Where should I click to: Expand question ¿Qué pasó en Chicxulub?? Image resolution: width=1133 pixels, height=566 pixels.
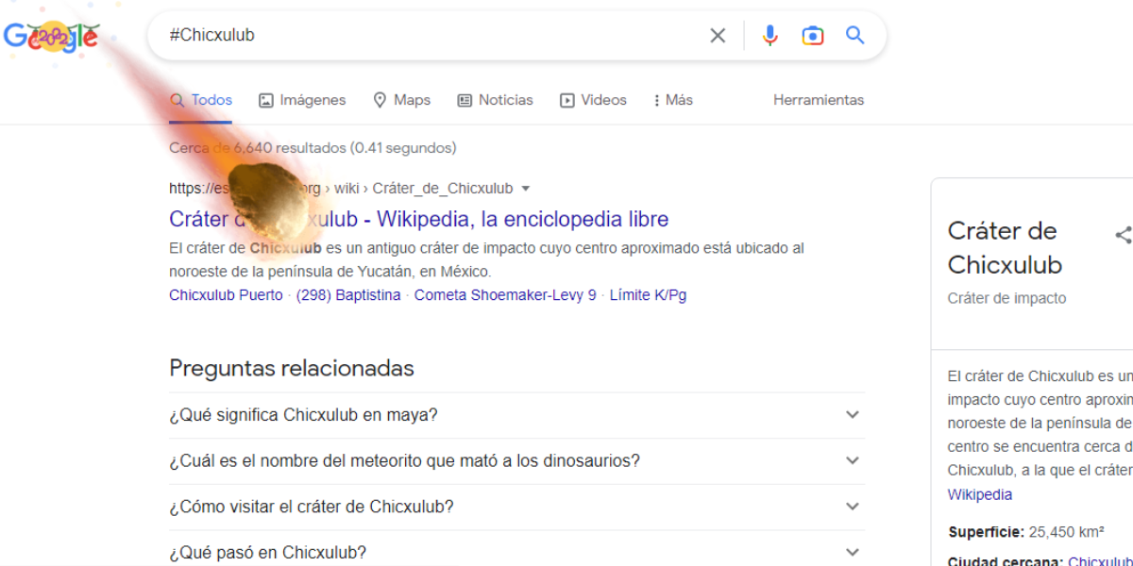click(x=516, y=552)
